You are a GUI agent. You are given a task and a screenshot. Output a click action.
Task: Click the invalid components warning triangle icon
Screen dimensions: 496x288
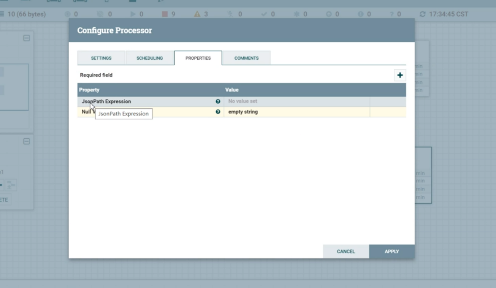point(197,14)
